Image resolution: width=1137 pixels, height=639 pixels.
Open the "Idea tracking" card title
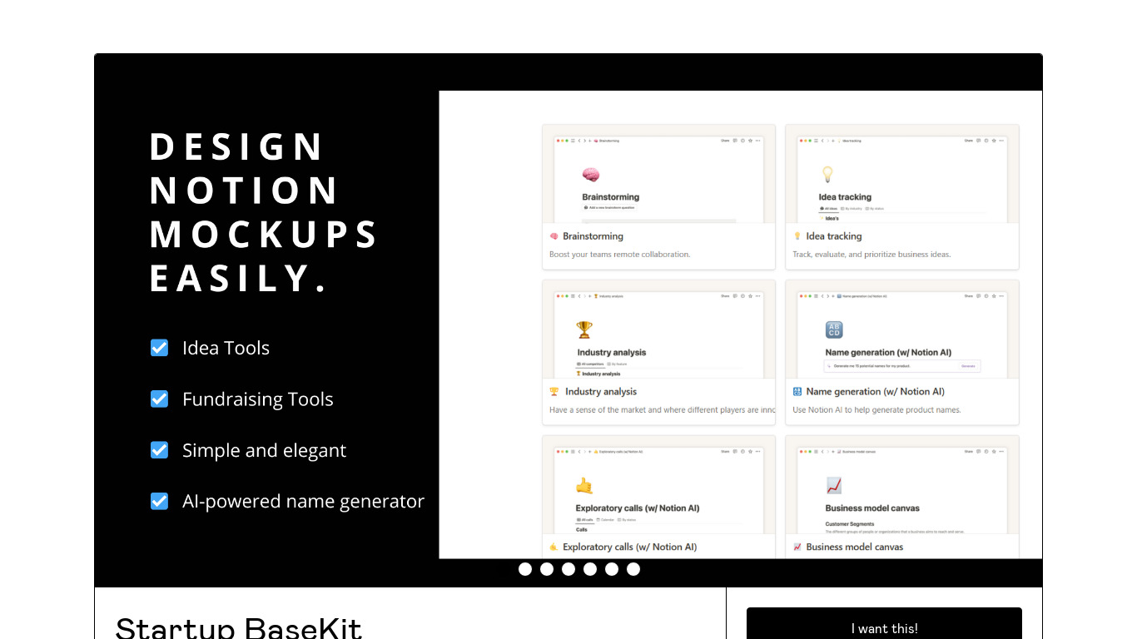834,236
